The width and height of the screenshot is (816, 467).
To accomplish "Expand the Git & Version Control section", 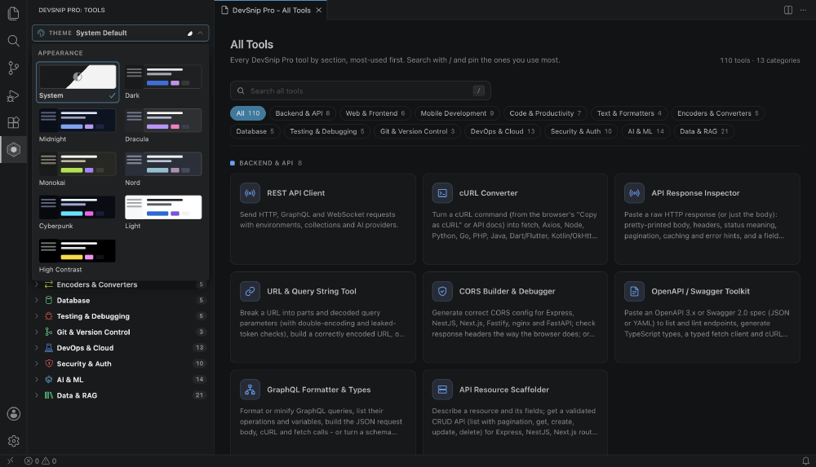I will pyautogui.click(x=121, y=332).
